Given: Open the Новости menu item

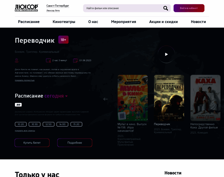Looking at the screenshot, I should [198, 22].
